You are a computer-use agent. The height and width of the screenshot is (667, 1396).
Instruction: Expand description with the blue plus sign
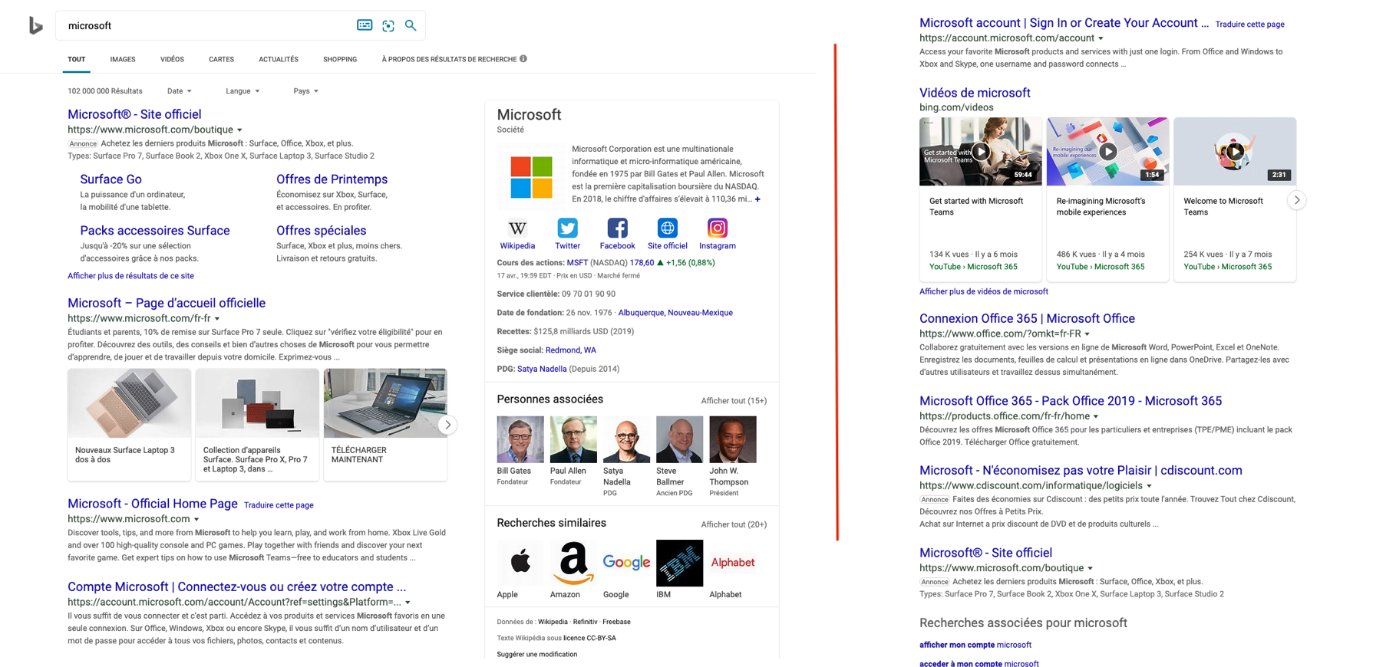click(757, 199)
